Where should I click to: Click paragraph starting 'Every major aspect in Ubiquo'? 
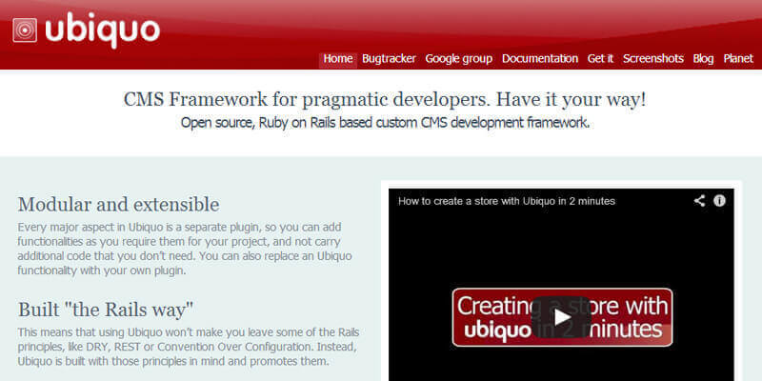coord(185,249)
